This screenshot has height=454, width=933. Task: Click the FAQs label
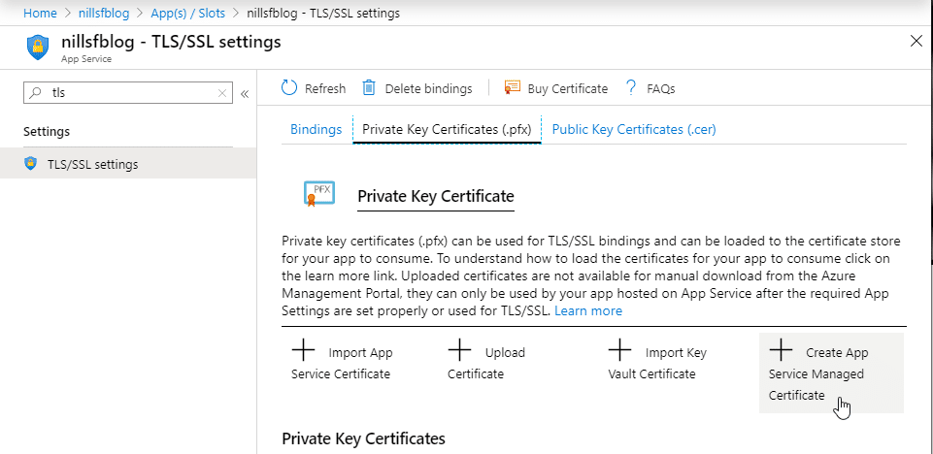coord(660,88)
